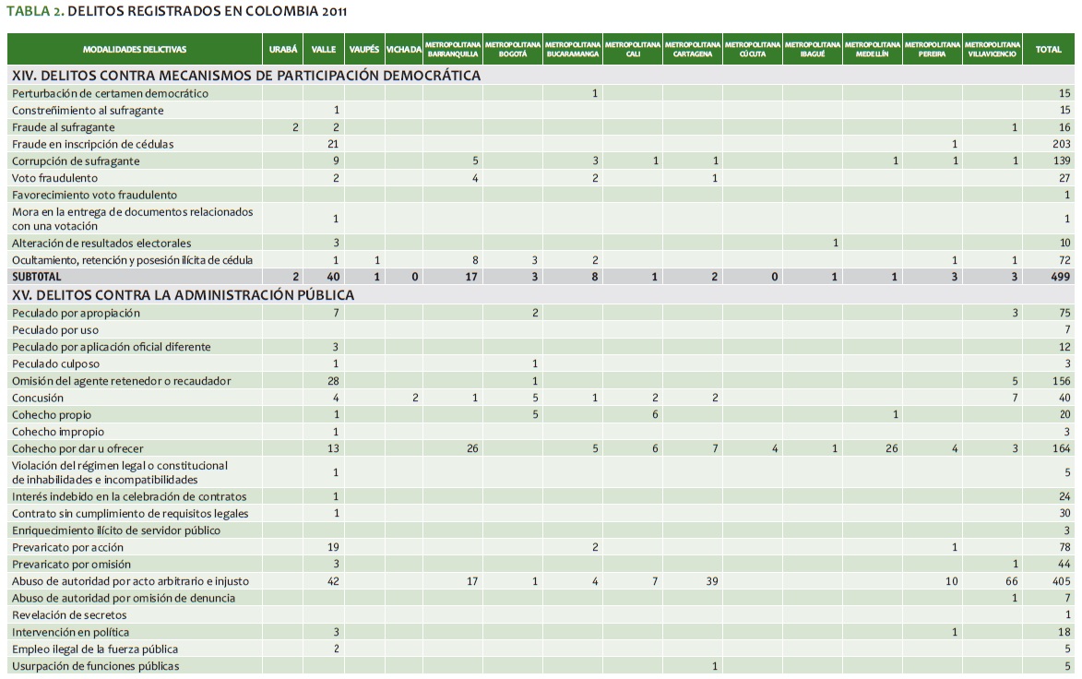Click the 'Metropolitana Bogotá' column header
Viewport: 1082px width, 679px height.
513,49
